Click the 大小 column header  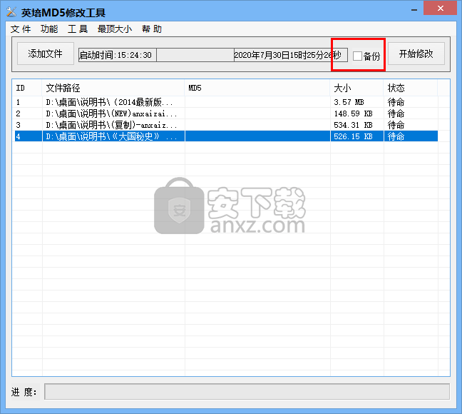tap(356, 88)
